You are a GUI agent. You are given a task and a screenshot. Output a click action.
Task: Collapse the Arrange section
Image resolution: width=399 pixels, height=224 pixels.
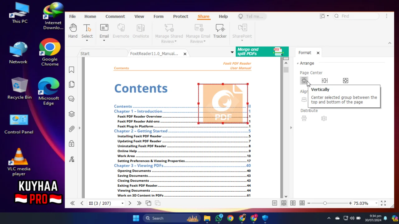click(x=298, y=63)
